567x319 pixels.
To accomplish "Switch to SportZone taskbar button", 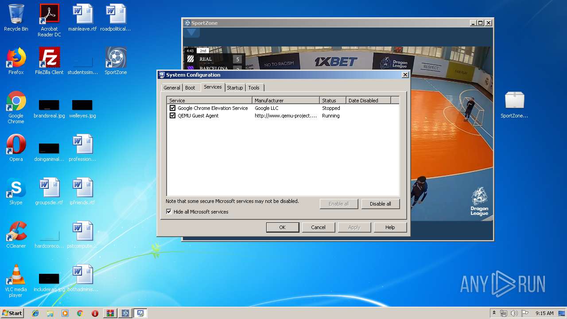I will tap(125, 313).
